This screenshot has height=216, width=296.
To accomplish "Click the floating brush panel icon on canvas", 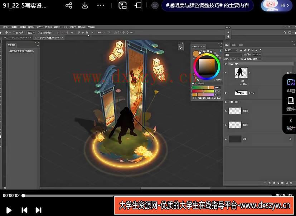I will pos(181,48).
